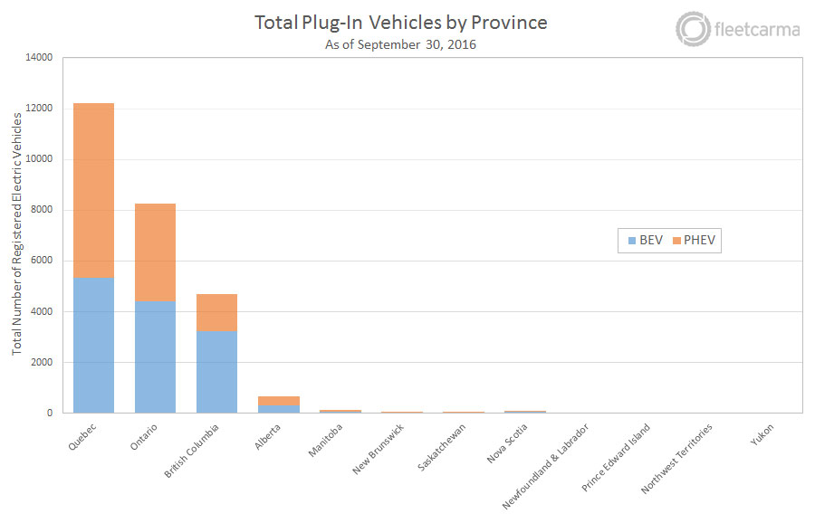Click the orange PHEV legend swatch
The width and height of the screenshot is (815, 523).
pos(676,241)
